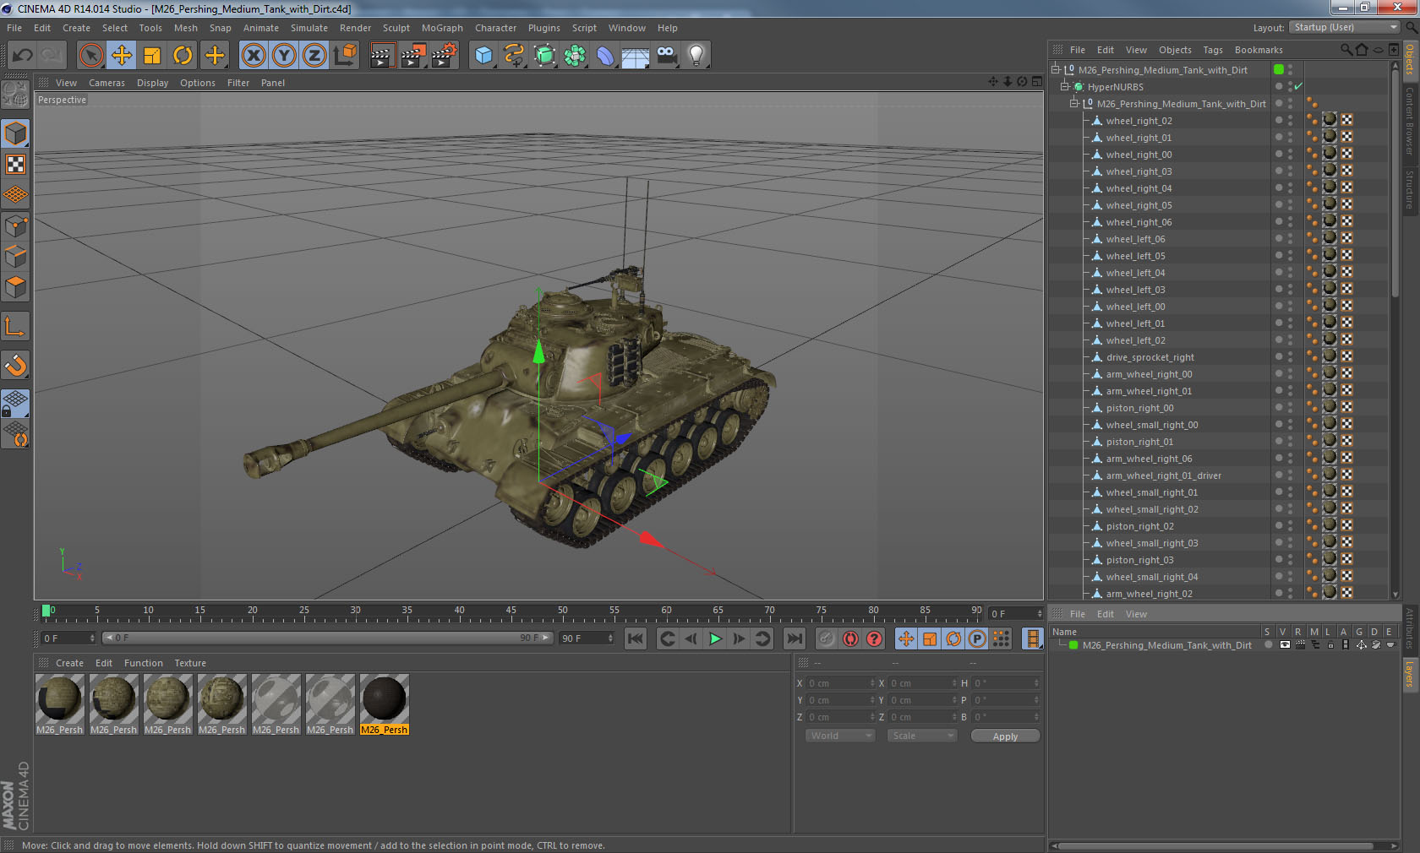The width and height of the screenshot is (1420, 853).
Task: Toggle layer visibility for M26_Pershing layer
Action: click(x=1285, y=645)
